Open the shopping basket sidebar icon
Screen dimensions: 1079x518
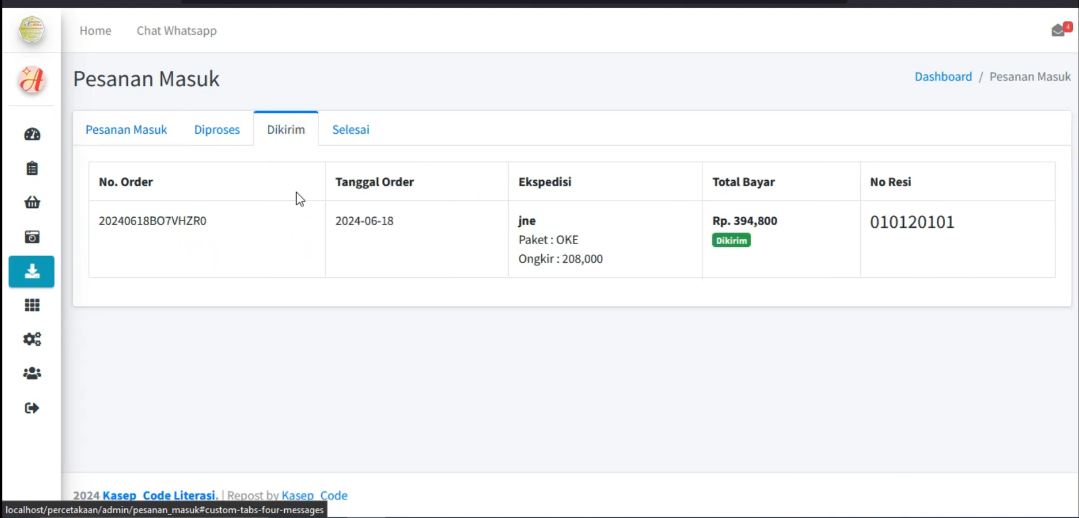pos(32,202)
